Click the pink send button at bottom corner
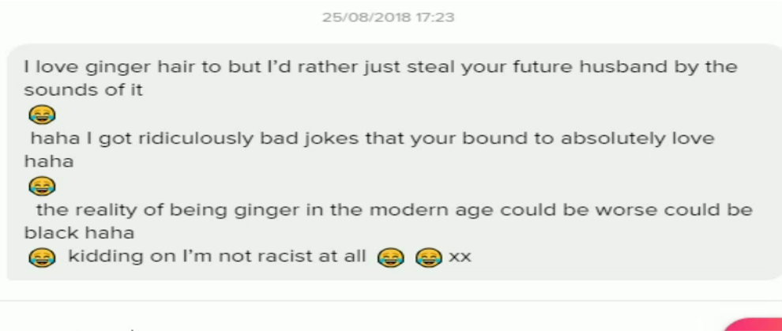 754,325
